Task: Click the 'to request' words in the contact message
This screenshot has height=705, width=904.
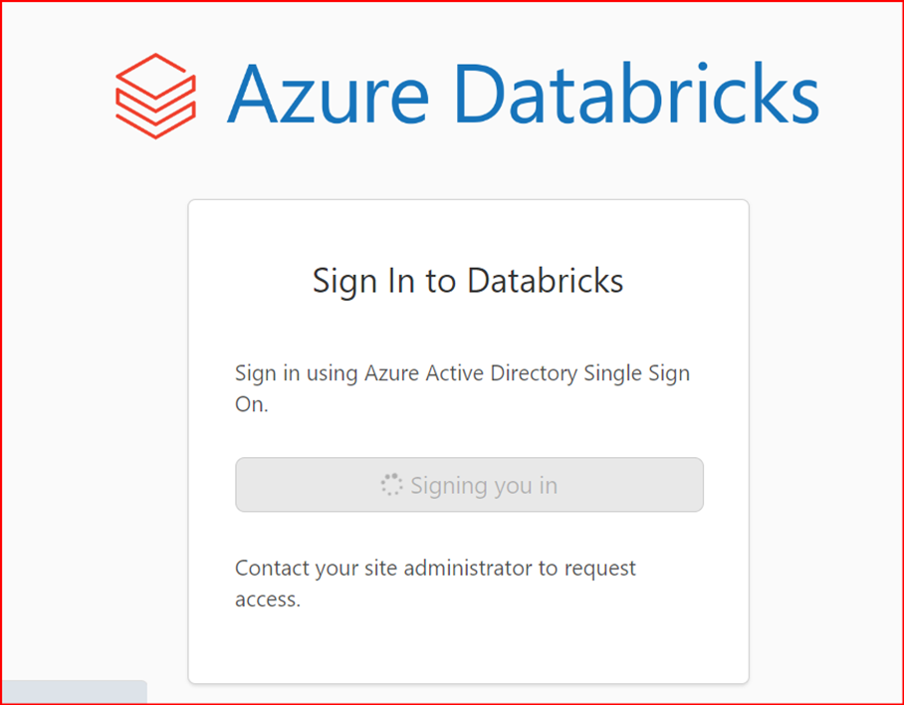Action: (587, 569)
